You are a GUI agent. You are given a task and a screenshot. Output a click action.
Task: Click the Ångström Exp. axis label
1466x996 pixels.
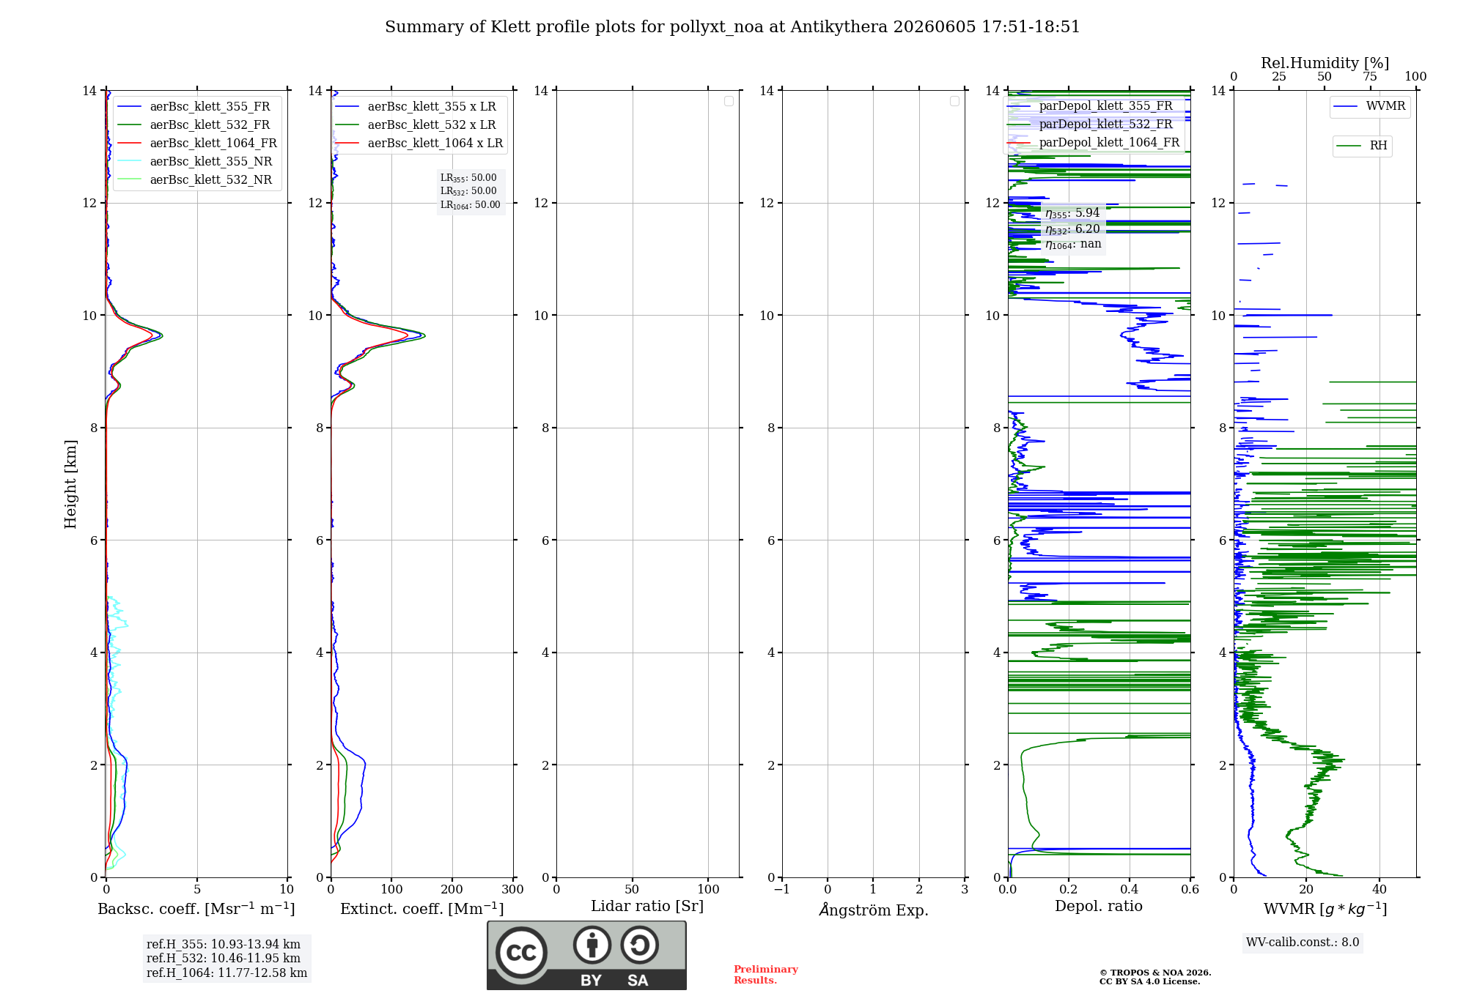pos(873,910)
